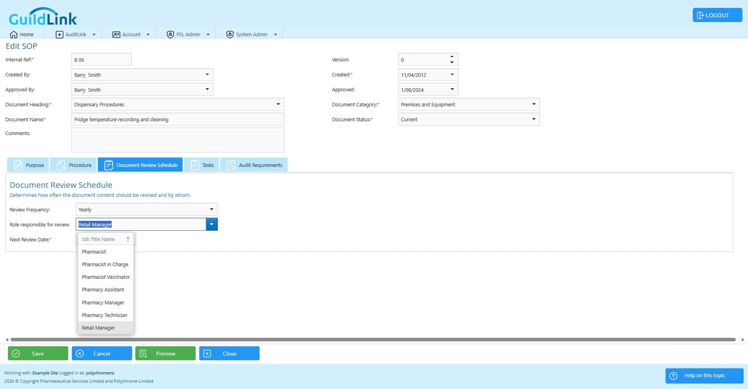Image resolution: width=748 pixels, height=389 pixels.
Task: Switch to the Audit Requirements tab
Action: pyautogui.click(x=254, y=165)
